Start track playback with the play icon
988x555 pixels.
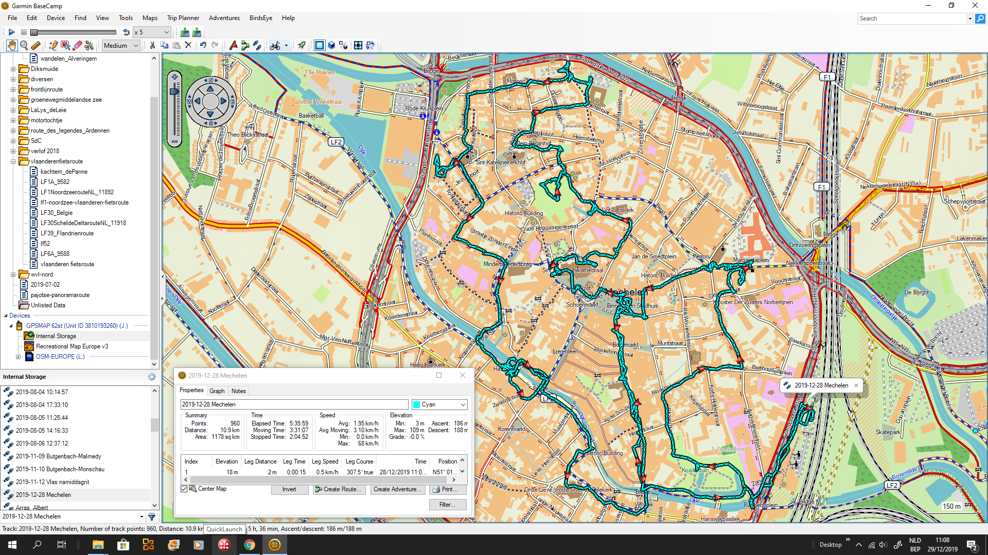(11, 32)
